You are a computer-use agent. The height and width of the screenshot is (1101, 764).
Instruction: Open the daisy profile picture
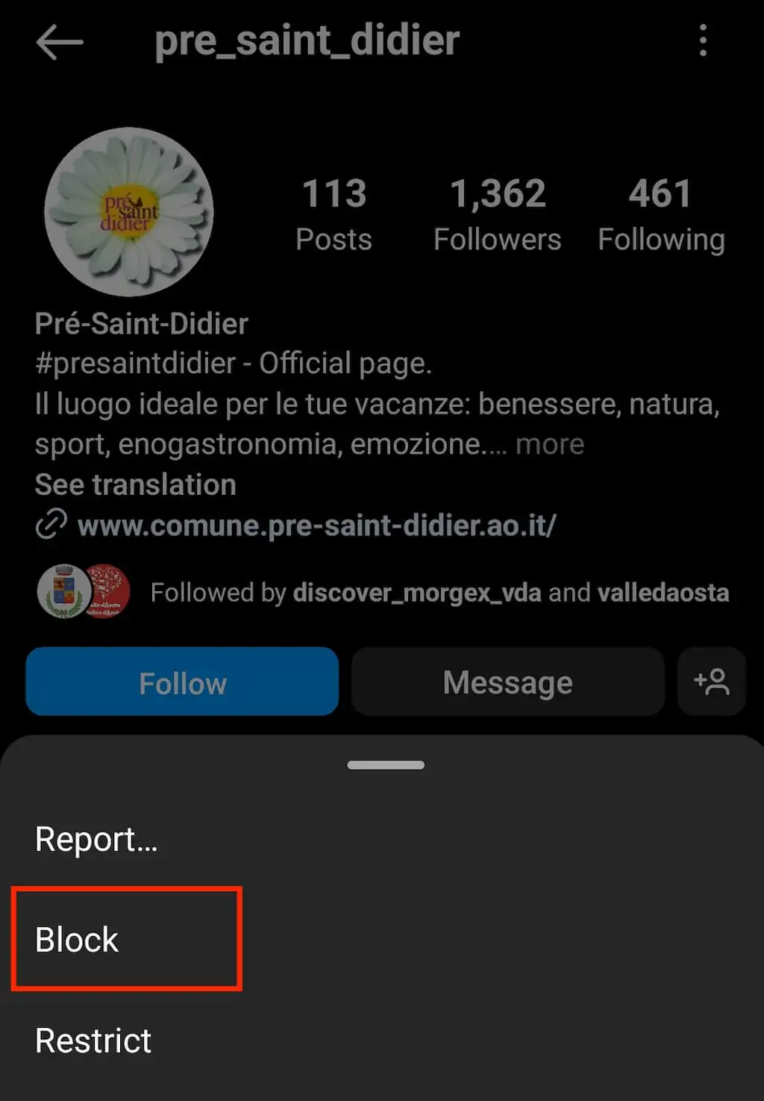point(128,212)
